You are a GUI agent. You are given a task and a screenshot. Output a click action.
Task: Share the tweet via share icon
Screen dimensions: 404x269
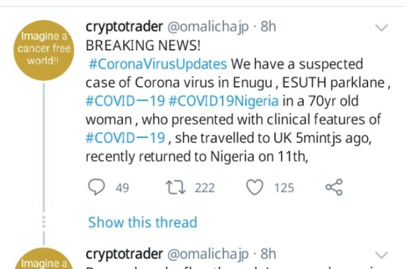click(334, 187)
